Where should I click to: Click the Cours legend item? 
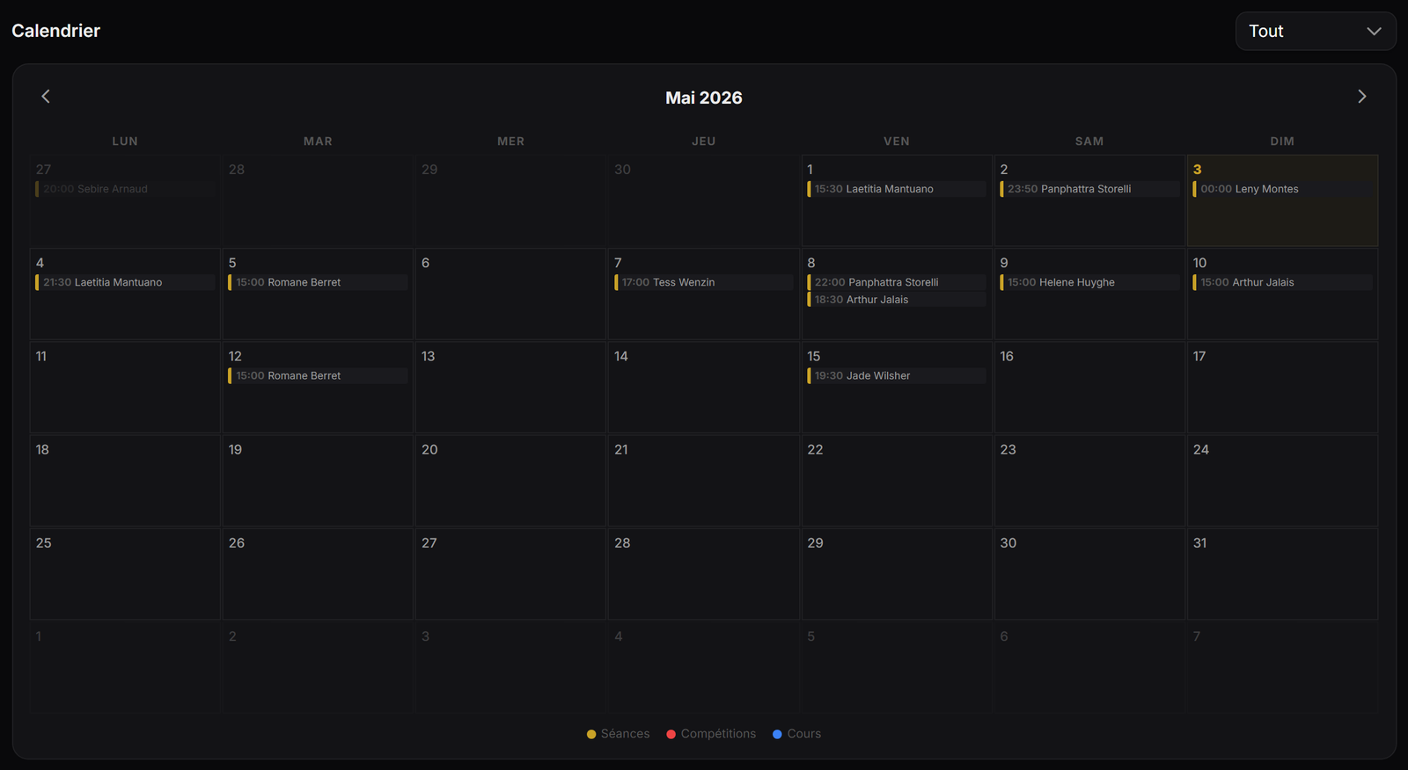796,734
